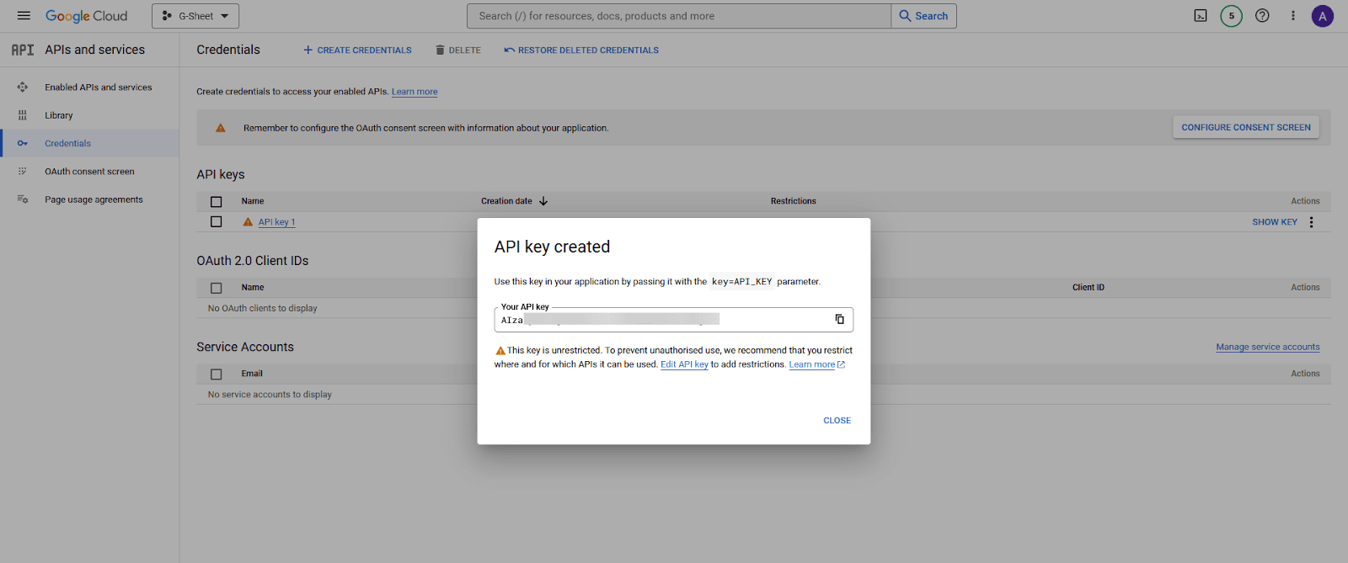Image resolution: width=1348 pixels, height=563 pixels.
Task: Go to Library in the sidebar
Action: tap(59, 115)
